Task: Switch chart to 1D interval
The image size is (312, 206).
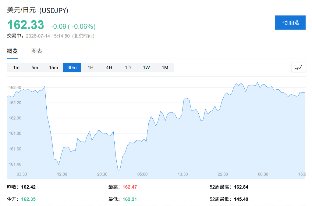Action: pyautogui.click(x=128, y=67)
